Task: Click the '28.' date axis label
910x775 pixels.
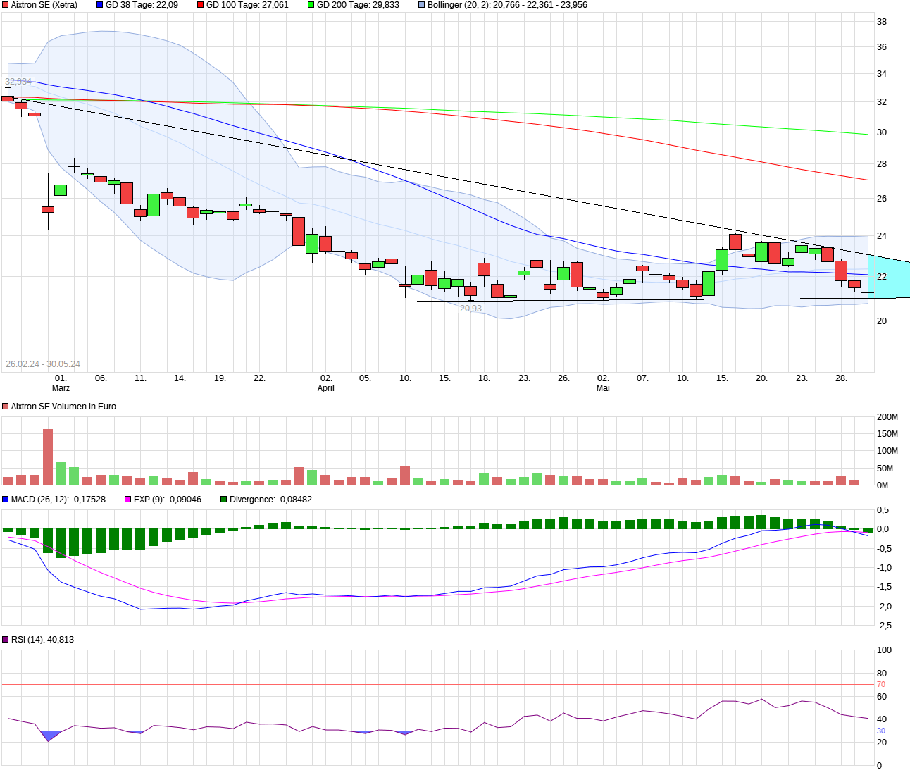Action: point(841,378)
